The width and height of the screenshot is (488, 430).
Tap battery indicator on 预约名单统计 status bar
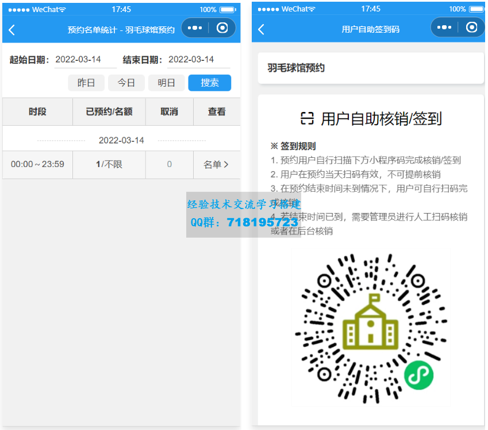click(228, 10)
